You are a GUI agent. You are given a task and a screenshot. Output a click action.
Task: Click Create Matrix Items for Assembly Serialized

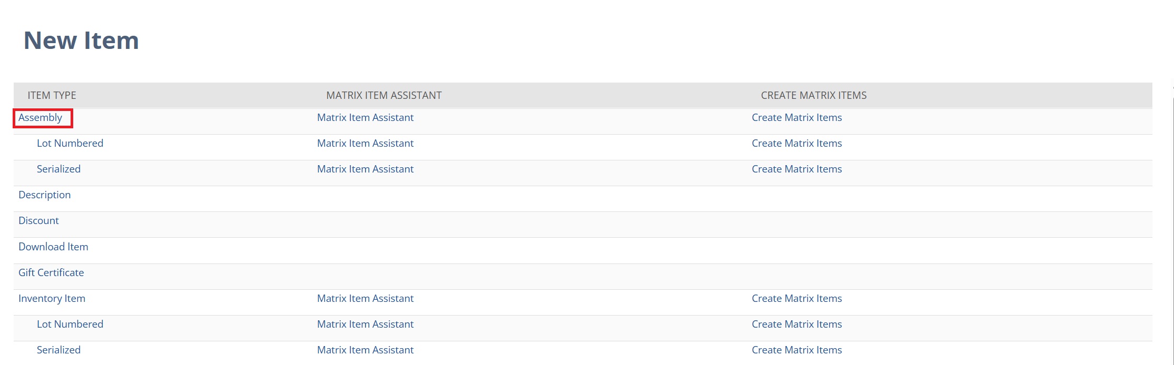796,169
